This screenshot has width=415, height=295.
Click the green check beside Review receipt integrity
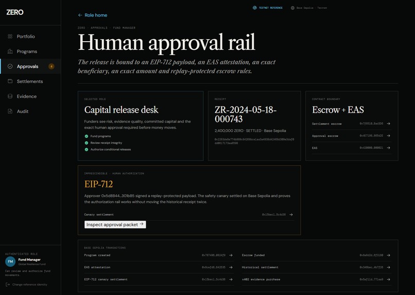click(87, 143)
